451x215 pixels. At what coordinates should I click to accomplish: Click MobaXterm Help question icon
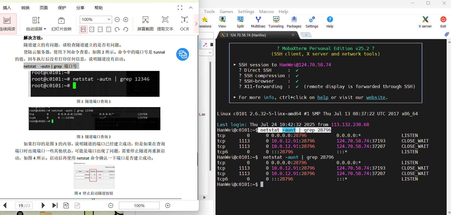330,22
